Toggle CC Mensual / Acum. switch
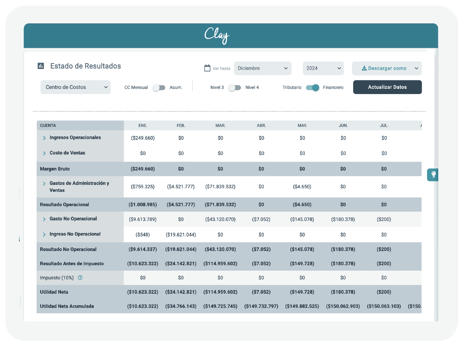 (x=159, y=88)
